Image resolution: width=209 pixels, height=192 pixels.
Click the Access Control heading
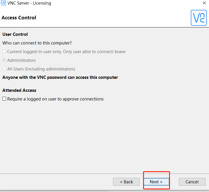[x=19, y=18]
